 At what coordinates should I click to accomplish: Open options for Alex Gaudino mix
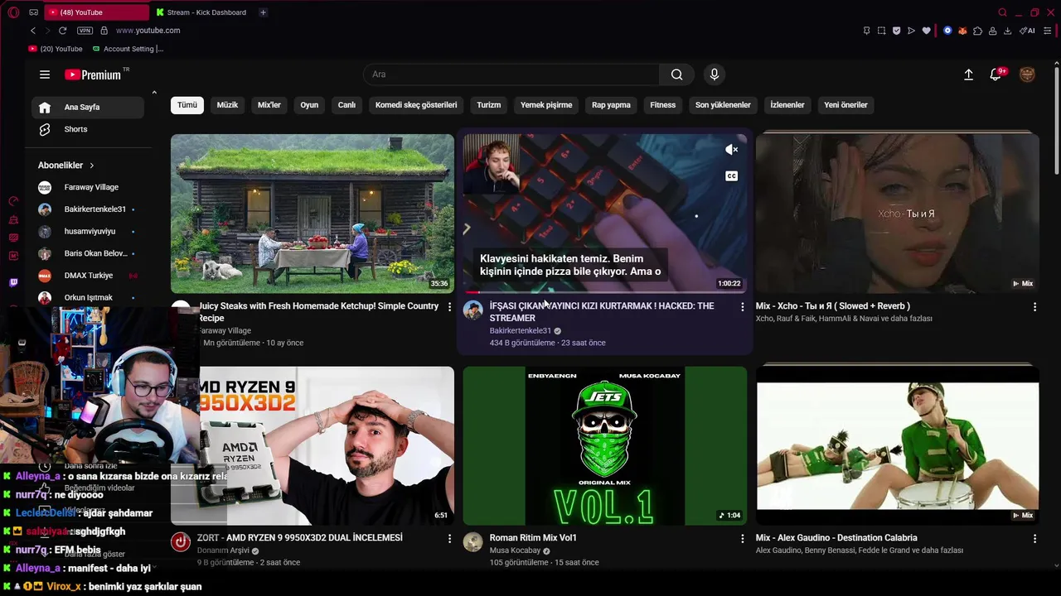click(x=1034, y=539)
